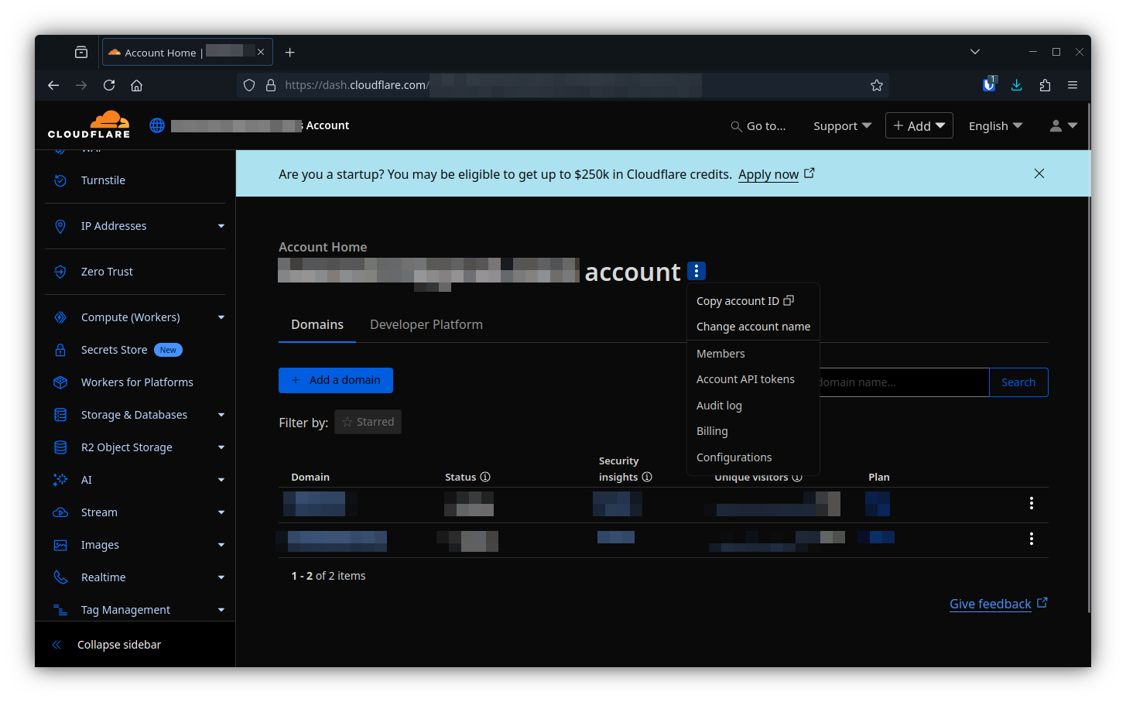
Task: Click the Add a domain button
Action: coord(336,380)
